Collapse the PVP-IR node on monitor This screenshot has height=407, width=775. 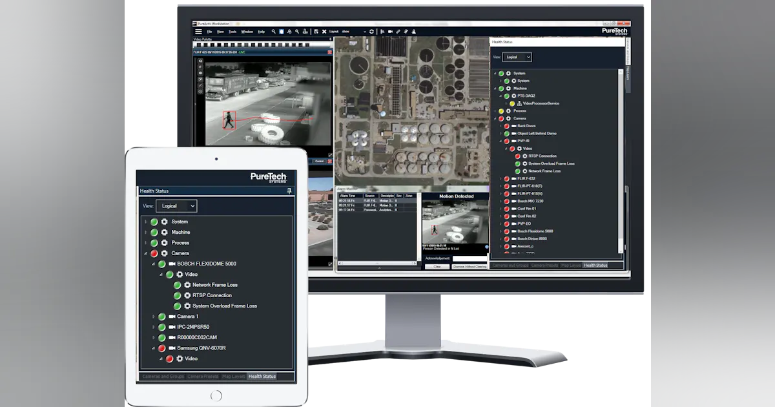coord(501,141)
